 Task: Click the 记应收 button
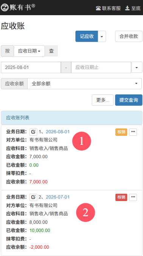point(87,36)
